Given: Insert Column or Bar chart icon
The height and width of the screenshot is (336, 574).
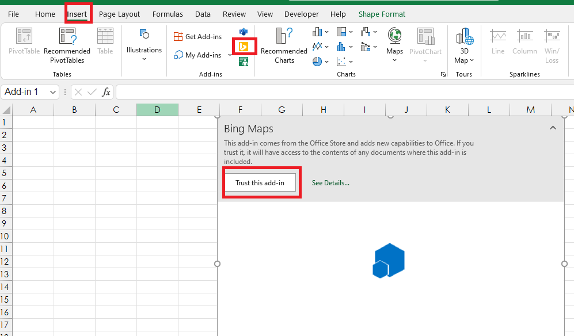Looking at the screenshot, I should click(x=317, y=32).
